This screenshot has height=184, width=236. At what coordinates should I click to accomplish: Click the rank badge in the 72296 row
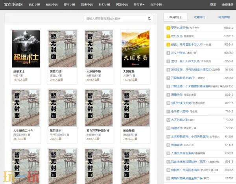168,128
